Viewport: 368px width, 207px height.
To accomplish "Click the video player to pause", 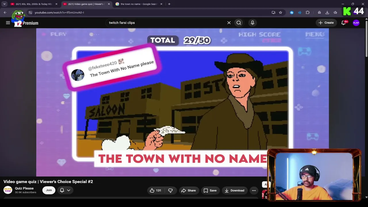I will pyautogui.click(x=182, y=102).
